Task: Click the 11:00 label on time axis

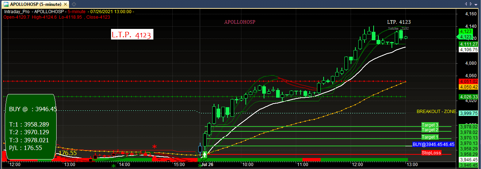Action: [302, 165]
